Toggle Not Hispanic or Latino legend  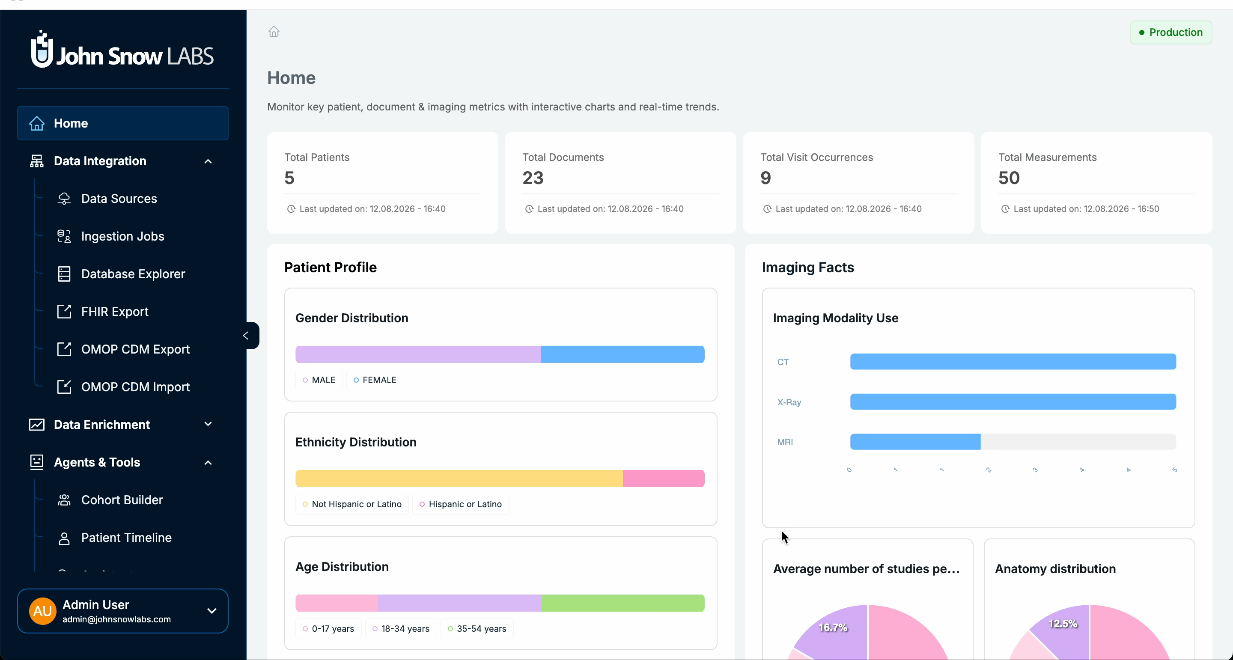[x=352, y=505]
